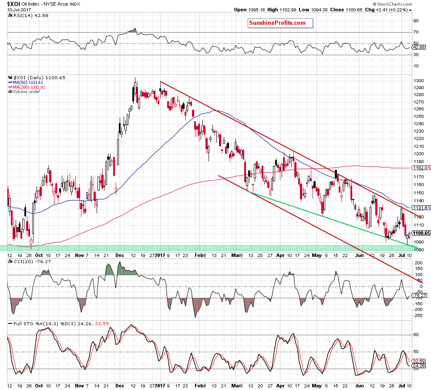Click the up arrow icon beside Chg value
This screenshot has height=390, width=431.
pyautogui.click(x=411, y=10)
